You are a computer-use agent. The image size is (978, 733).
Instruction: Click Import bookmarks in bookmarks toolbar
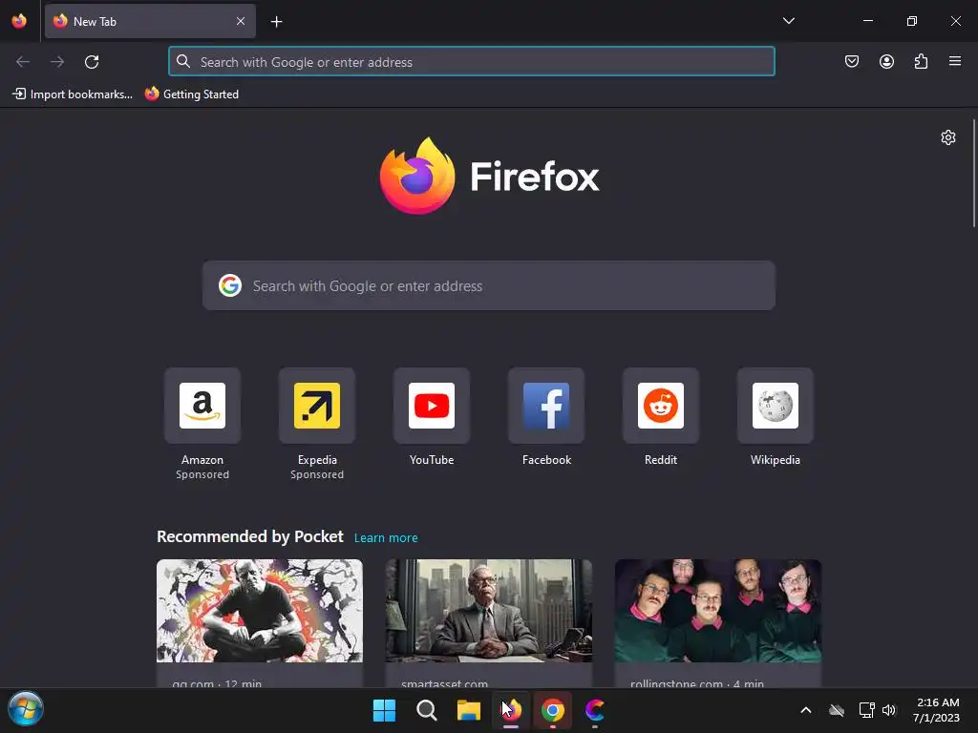pyautogui.click(x=73, y=94)
